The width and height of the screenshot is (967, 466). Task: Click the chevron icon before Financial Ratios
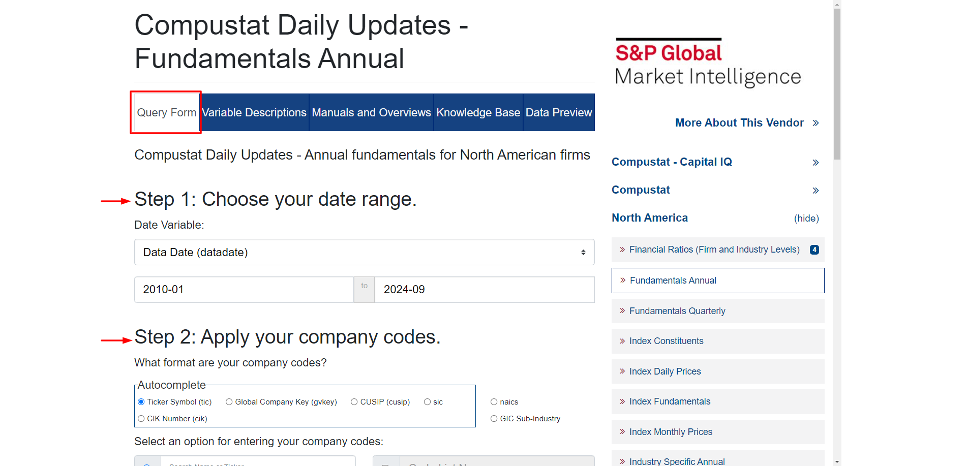(x=622, y=250)
